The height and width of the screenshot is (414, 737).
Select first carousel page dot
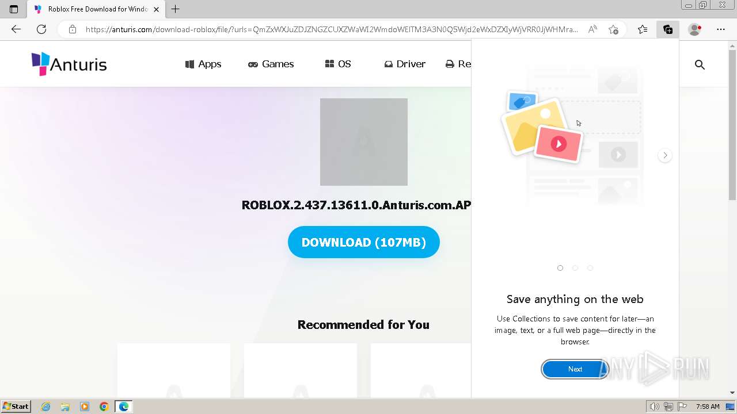click(x=560, y=268)
